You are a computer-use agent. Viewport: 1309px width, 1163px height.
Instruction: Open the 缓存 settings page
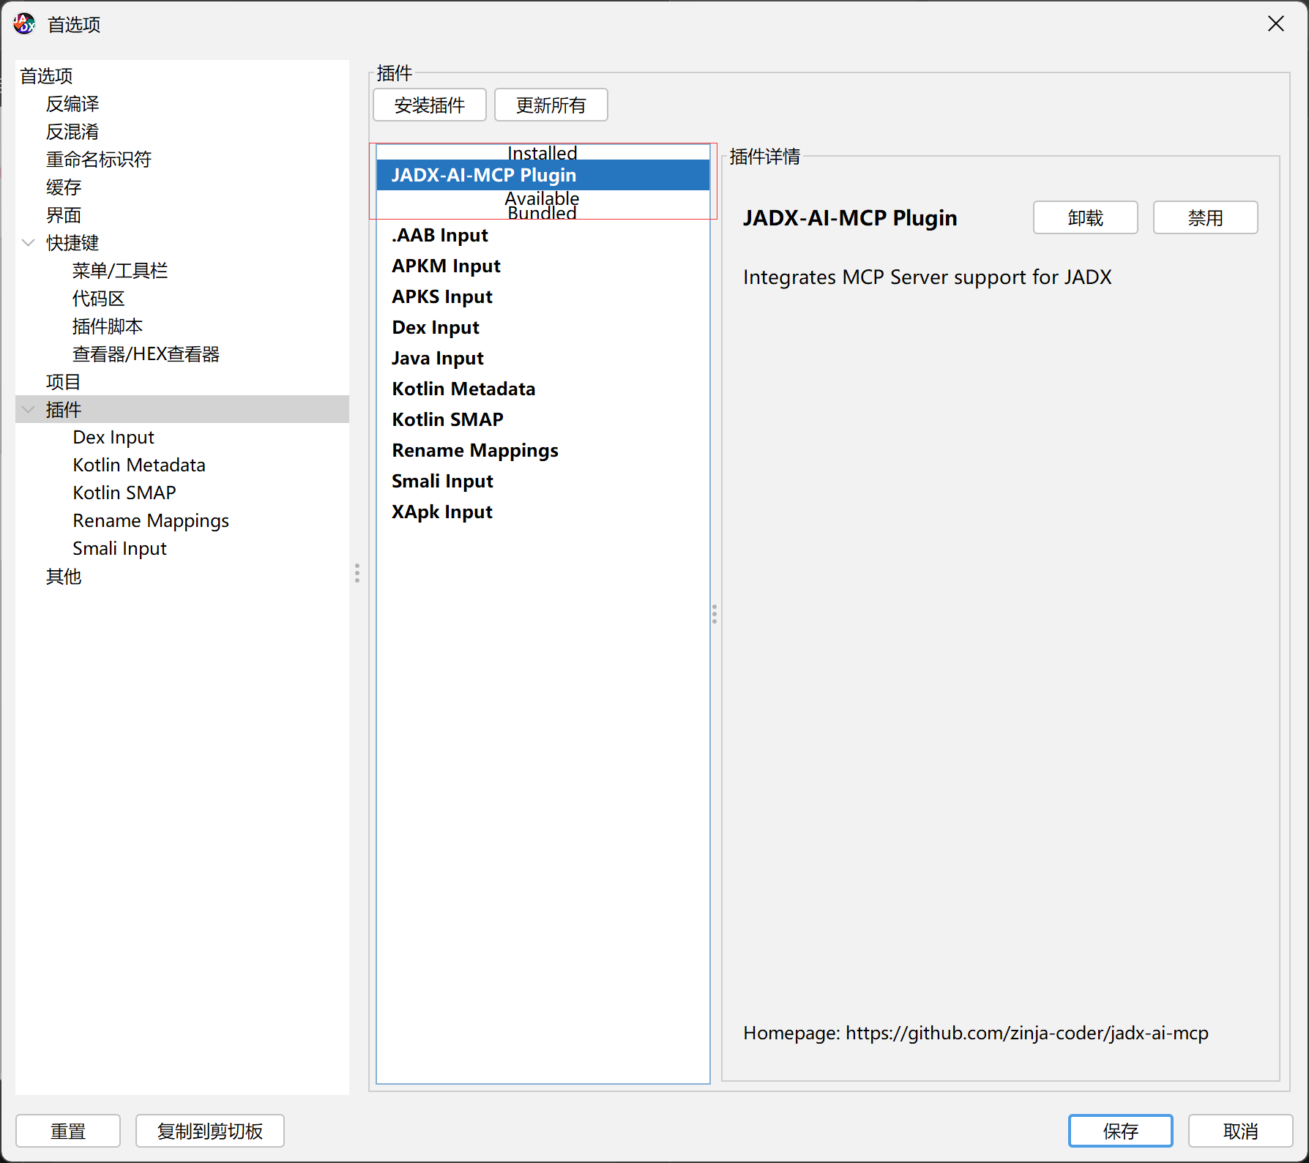point(64,187)
